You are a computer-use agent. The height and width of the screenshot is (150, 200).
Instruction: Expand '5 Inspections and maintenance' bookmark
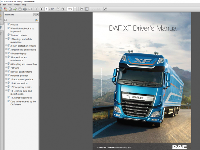tap(6, 57)
